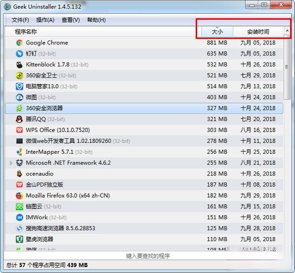Viewport: 295px width, 273px height.
Task: Click the IMWork program icon
Action: coord(19,217)
